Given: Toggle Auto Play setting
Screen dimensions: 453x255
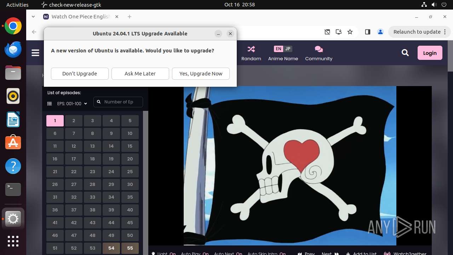Looking at the screenshot, I should pos(195,253).
